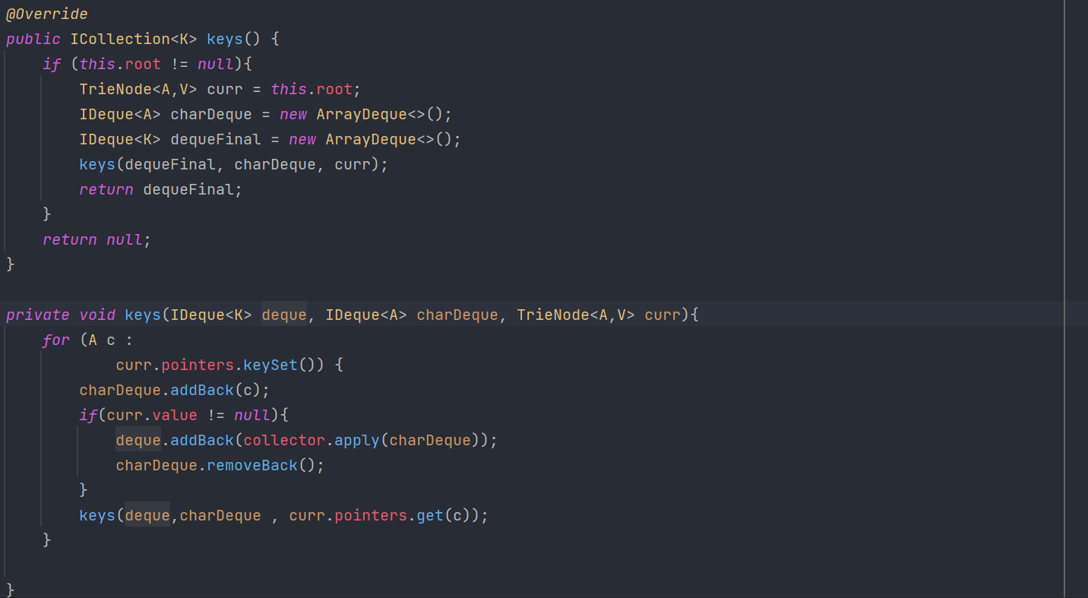Click the @Override annotation

tap(46, 14)
